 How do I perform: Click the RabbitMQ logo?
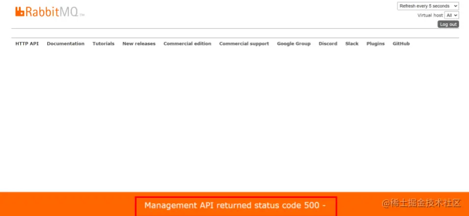[50, 12]
